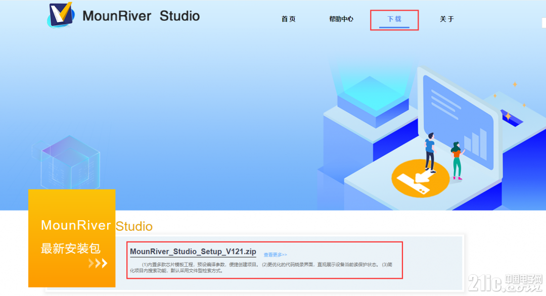Click the 查看更多>> link

point(275,255)
